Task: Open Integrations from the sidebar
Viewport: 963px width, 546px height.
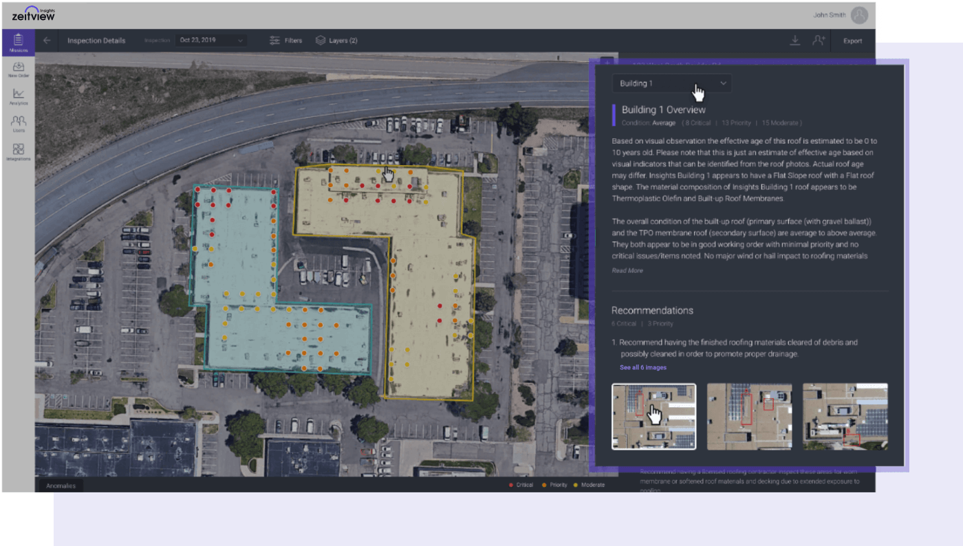Action: (19, 152)
